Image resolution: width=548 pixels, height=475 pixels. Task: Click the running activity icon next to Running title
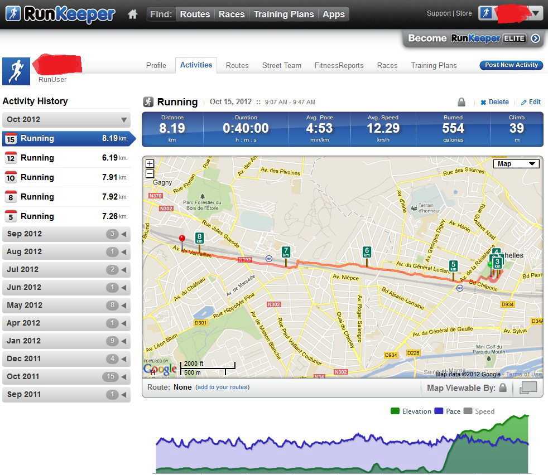pyautogui.click(x=147, y=101)
